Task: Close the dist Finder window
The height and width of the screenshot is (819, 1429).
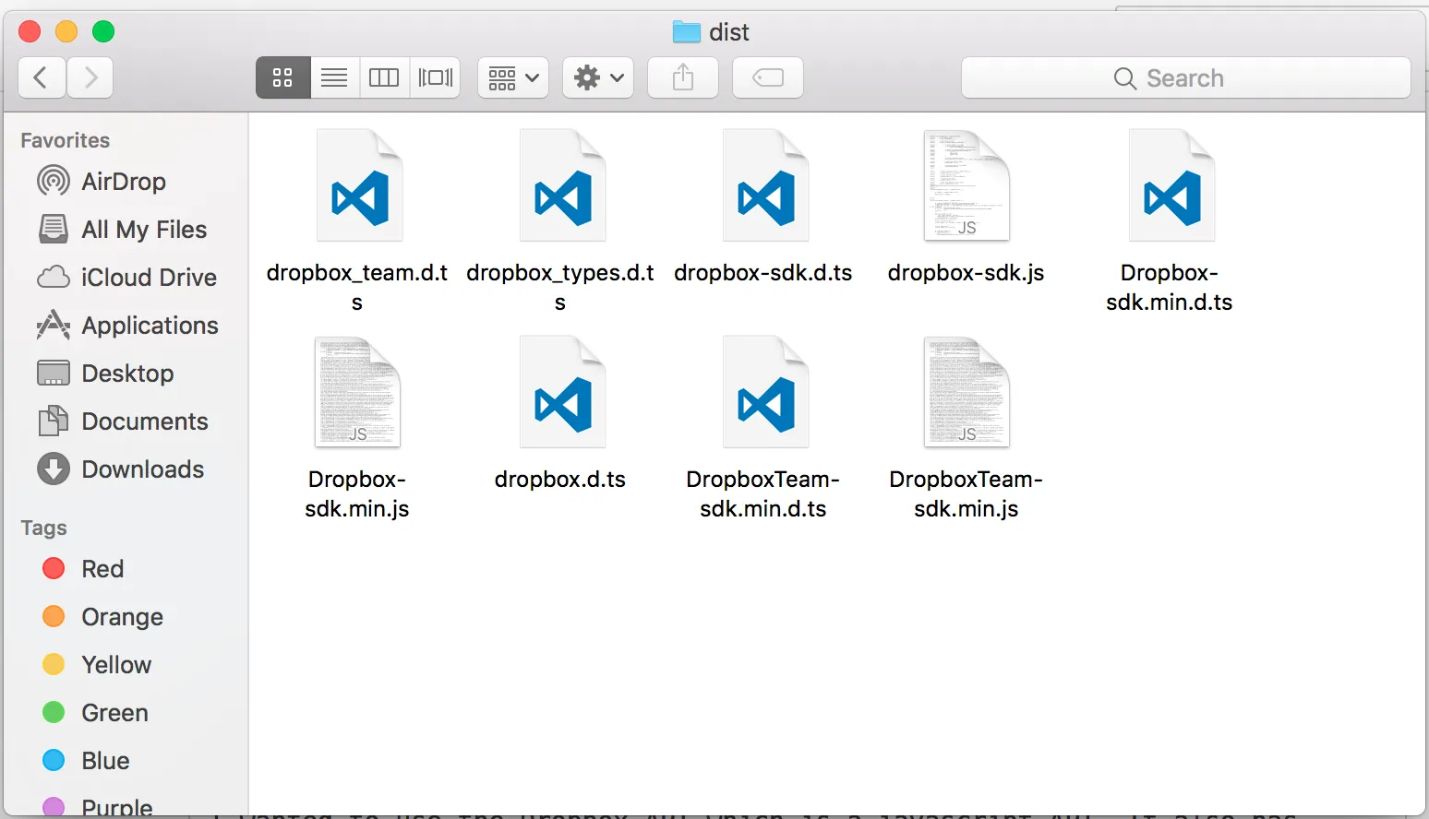Action: point(30,31)
